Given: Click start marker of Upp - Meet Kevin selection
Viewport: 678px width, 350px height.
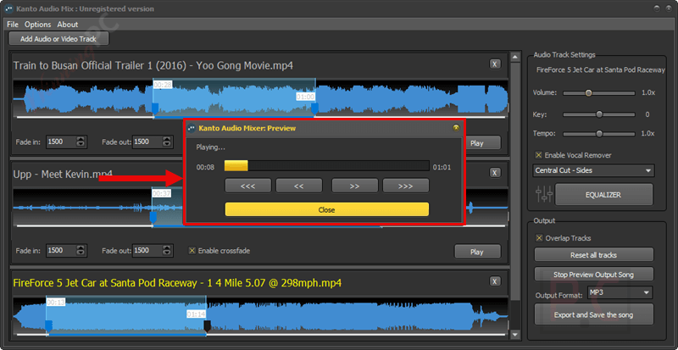Looking at the screenshot, I should (x=153, y=217).
